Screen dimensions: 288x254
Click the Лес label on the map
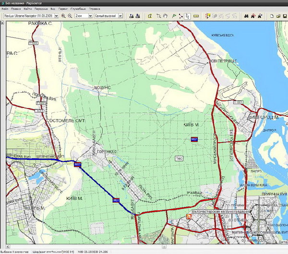coord(179,157)
